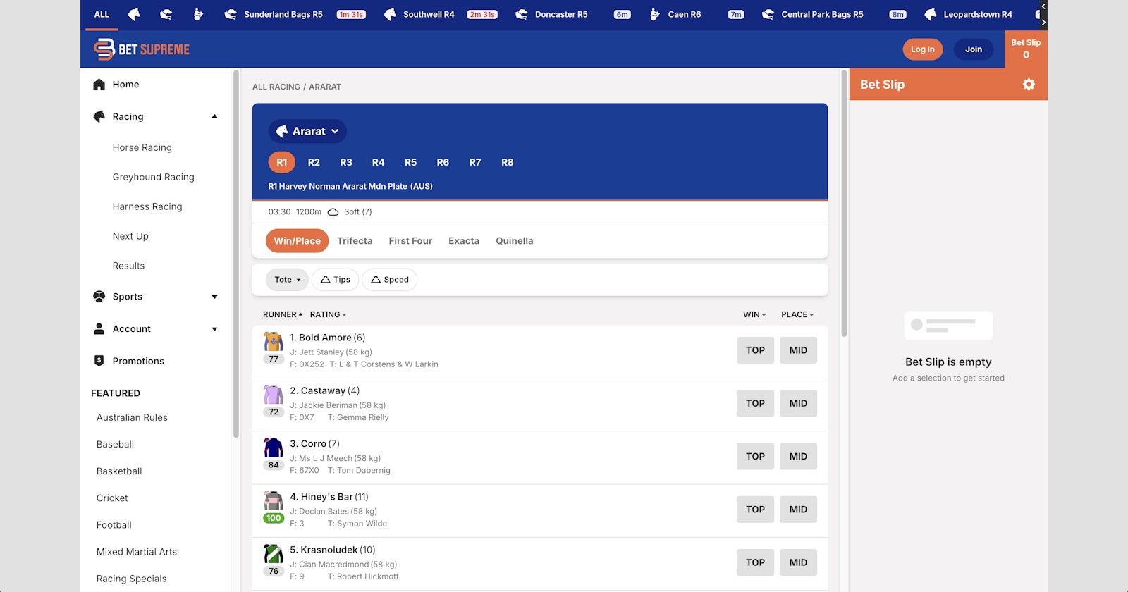Open the Tote odds type dropdown
The image size is (1128, 592).
pyautogui.click(x=287, y=280)
